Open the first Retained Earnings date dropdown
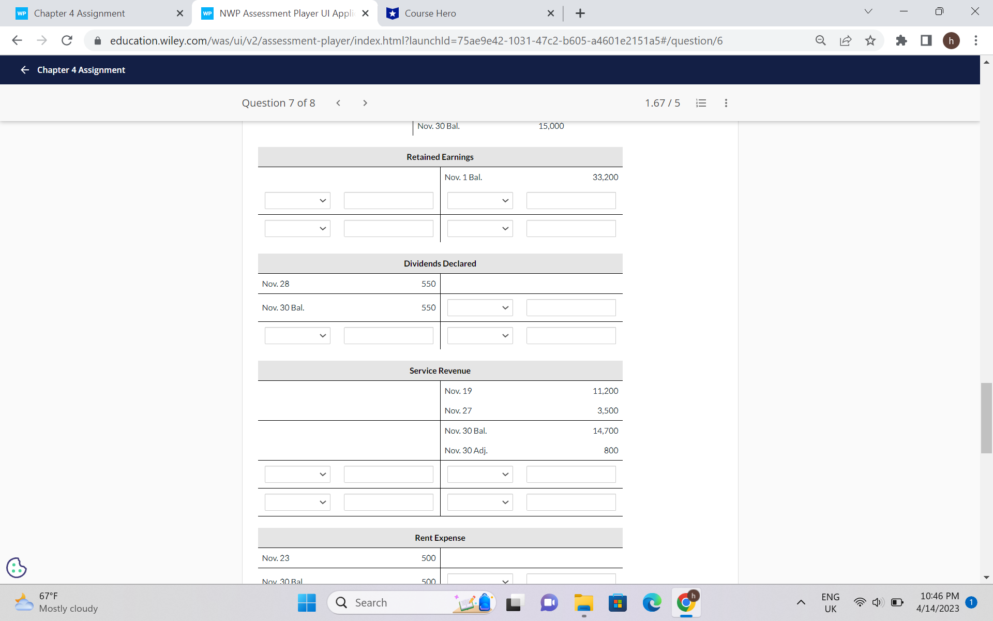This screenshot has height=621, width=993. (x=297, y=200)
